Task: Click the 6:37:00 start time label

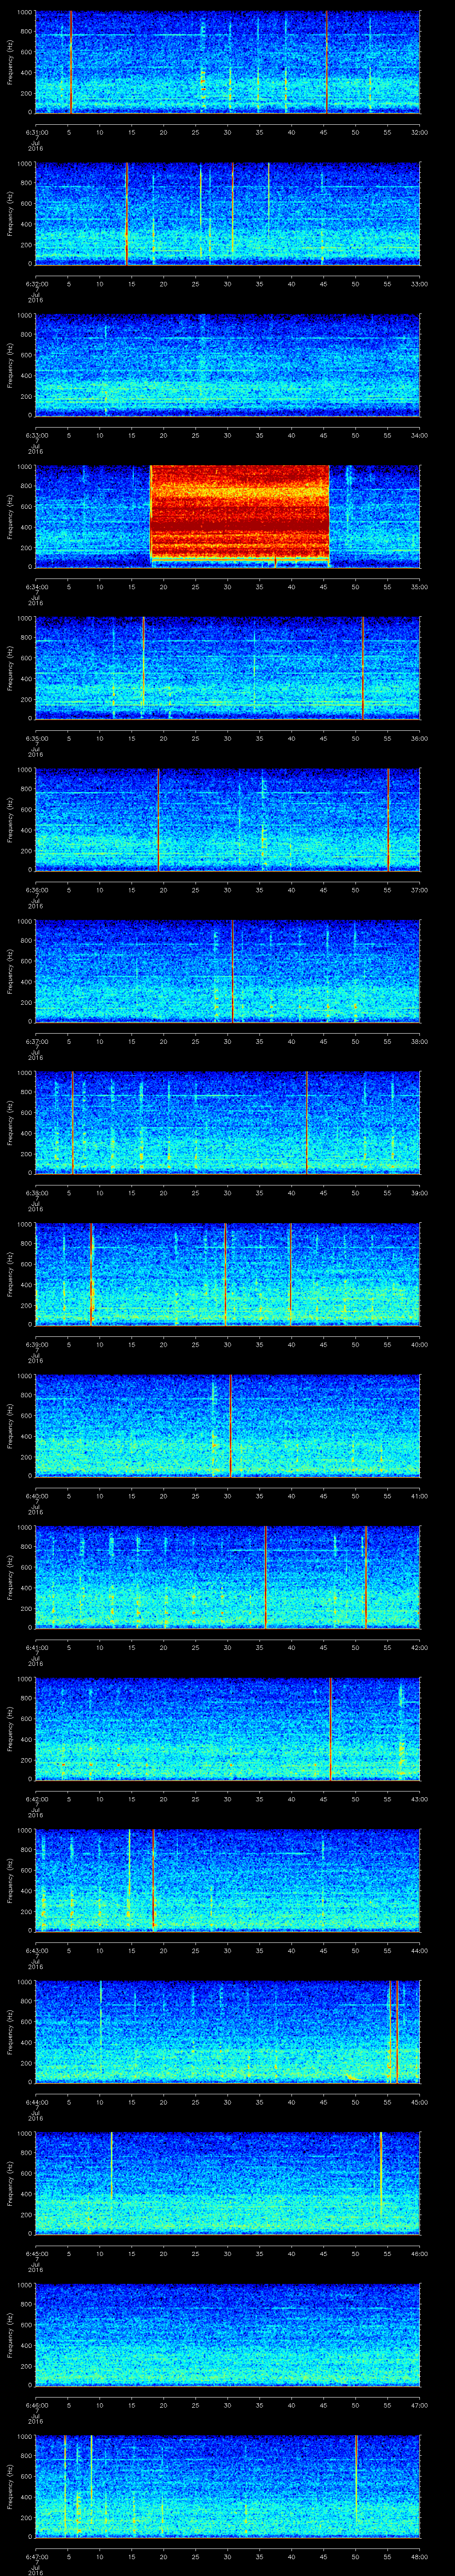Action: (36, 1041)
